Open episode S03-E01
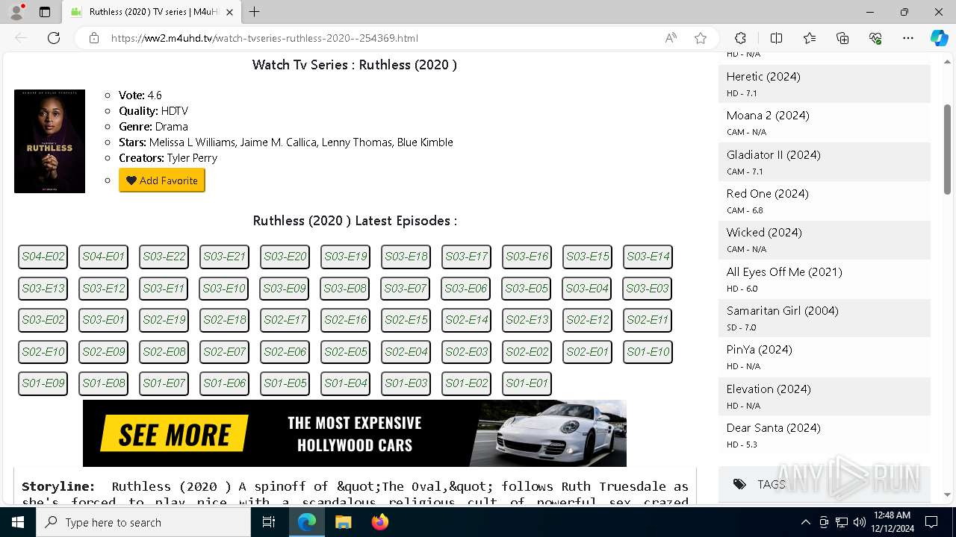The width and height of the screenshot is (956, 537). point(104,320)
